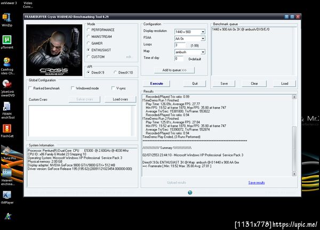Click the Save results link
Screen dimensions: 320x230
257,183
